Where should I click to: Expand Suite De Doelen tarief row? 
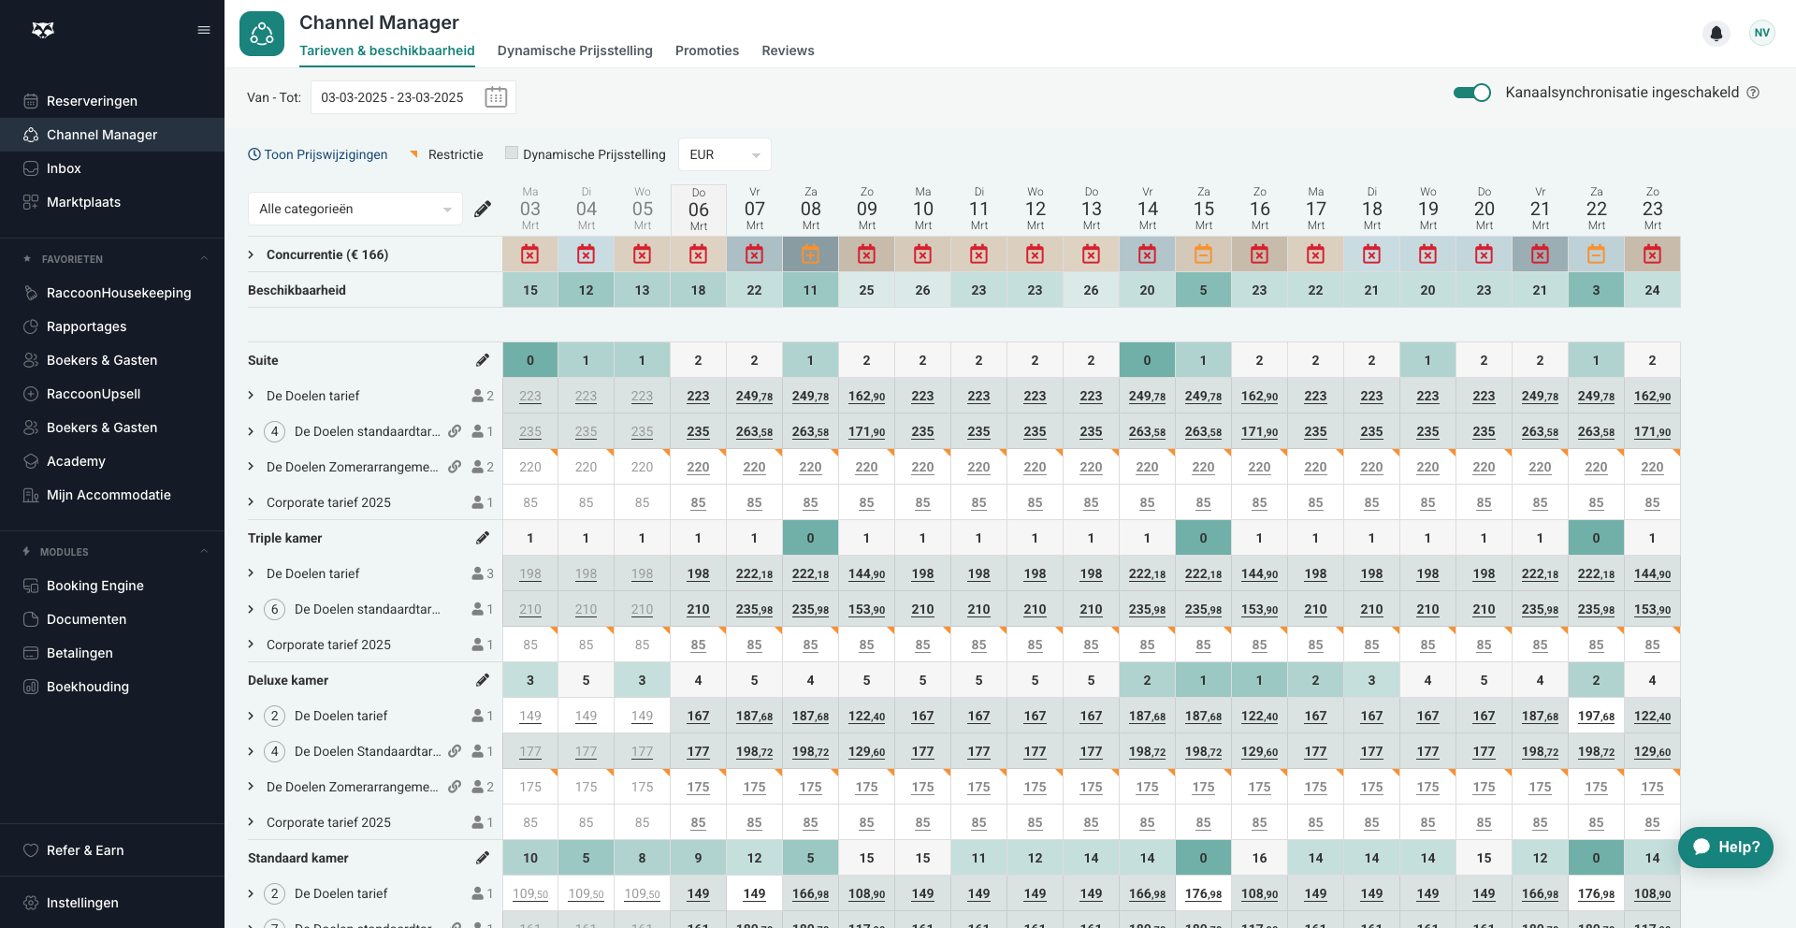pyautogui.click(x=251, y=396)
